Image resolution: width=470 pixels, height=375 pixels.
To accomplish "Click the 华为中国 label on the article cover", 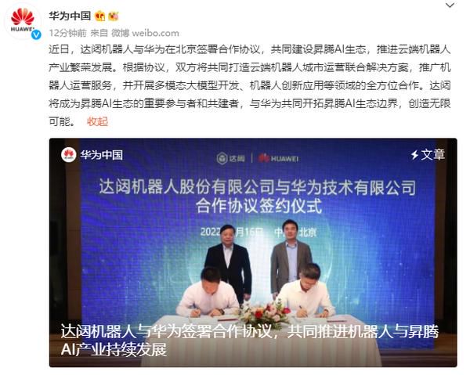I will 101,155.
